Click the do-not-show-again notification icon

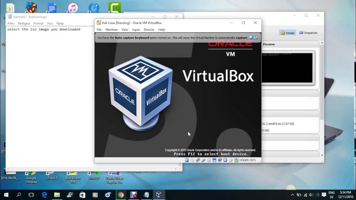click(256, 37)
